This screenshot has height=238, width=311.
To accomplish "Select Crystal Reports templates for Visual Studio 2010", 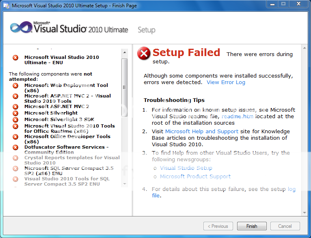I will point(72,160).
